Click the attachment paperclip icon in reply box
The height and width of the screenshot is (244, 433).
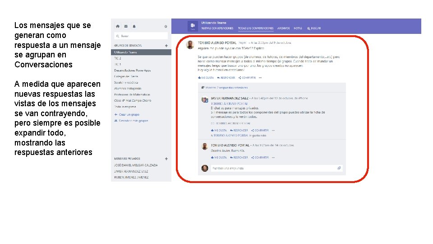(339, 168)
